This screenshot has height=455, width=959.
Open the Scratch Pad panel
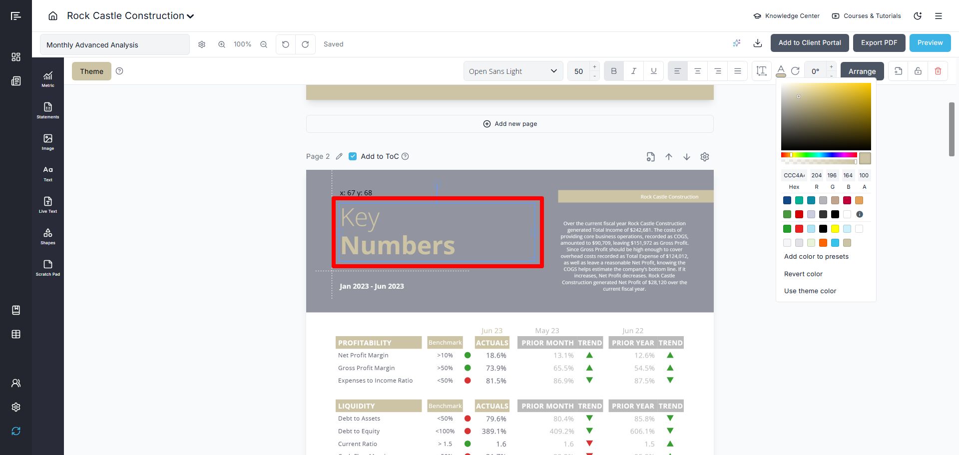tap(48, 268)
